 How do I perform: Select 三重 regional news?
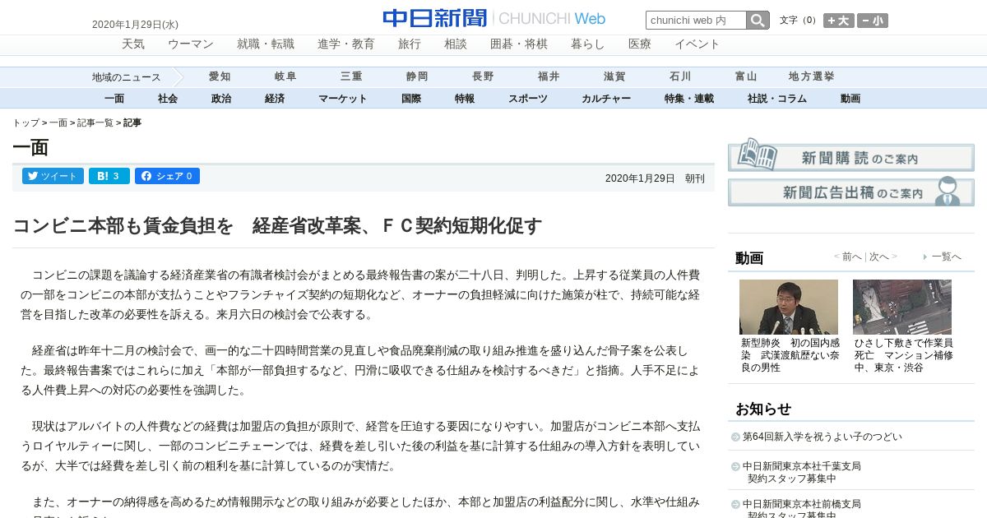[x=351, y=76]
